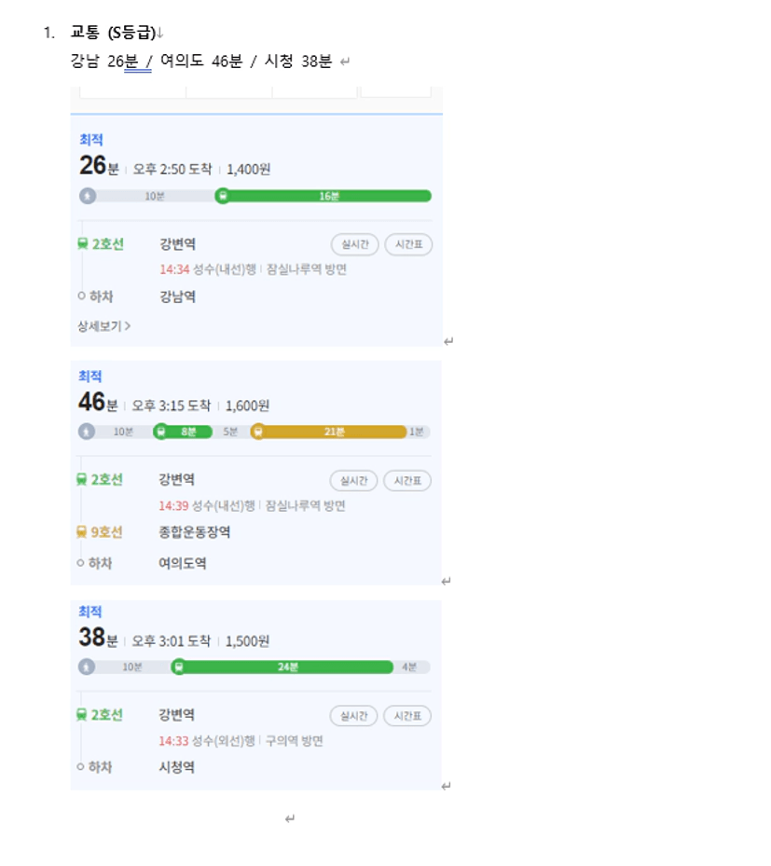The width and height of the screenshot is (771, 866).
Task: Click the green 16분 progress segment
Action: click(329, 196)
